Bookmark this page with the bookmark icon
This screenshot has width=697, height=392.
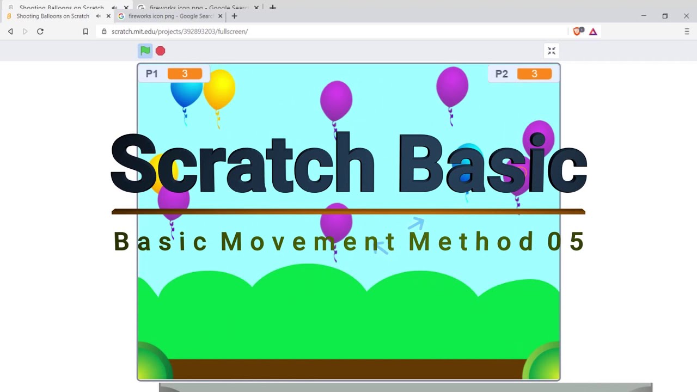(x=85, y=32)
